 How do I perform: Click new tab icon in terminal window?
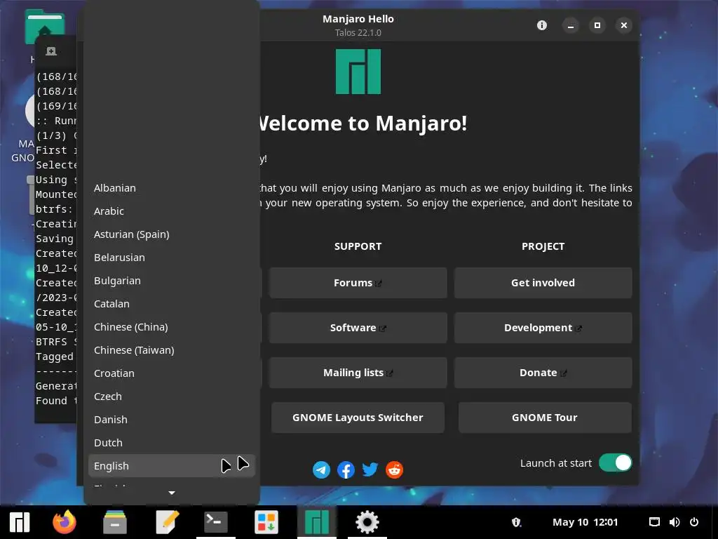point(51,51)
